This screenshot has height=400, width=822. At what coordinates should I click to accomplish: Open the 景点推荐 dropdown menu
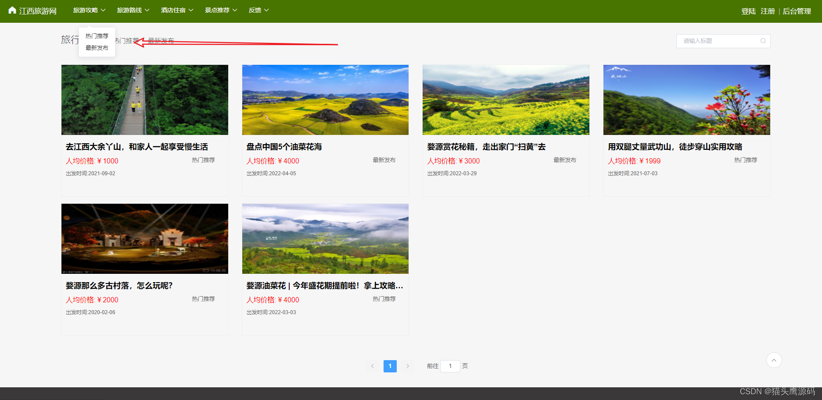click(221, 10)
